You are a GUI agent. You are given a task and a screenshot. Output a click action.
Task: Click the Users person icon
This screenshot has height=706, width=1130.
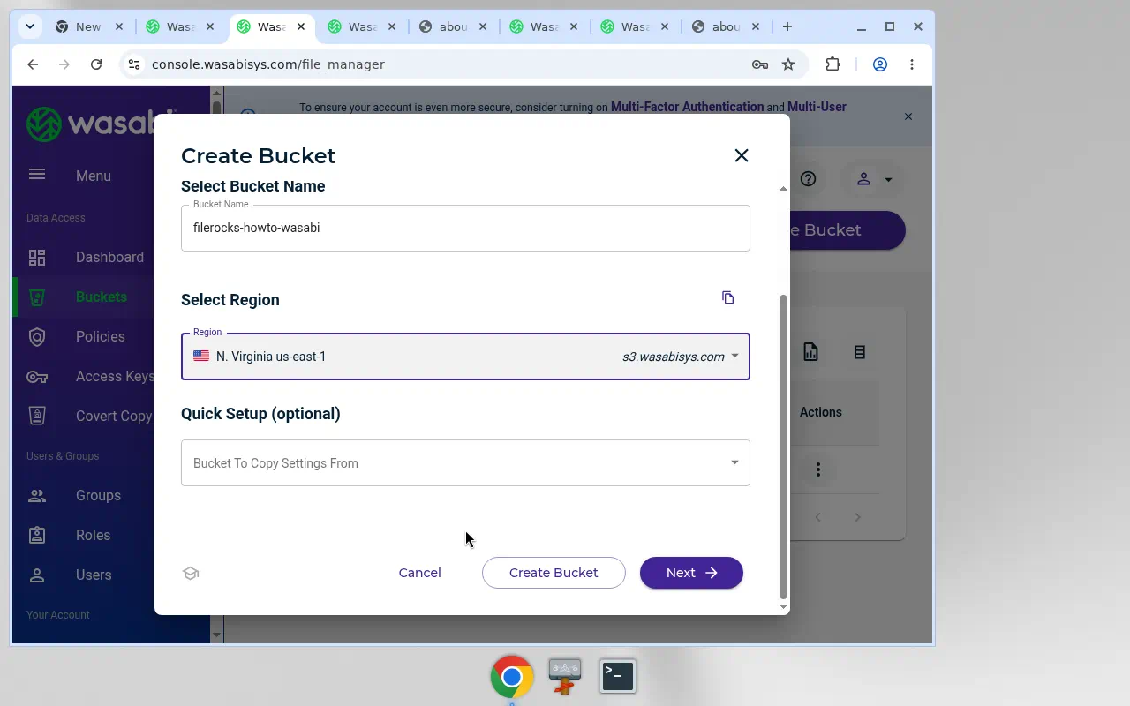click(x=37, y=575)
